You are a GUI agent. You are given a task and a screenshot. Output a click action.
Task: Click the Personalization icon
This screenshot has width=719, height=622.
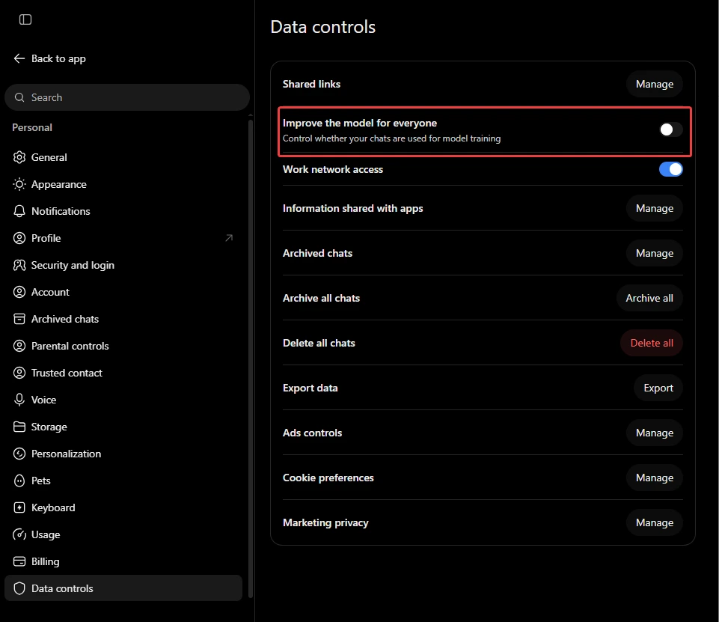[x=19, y=454]
